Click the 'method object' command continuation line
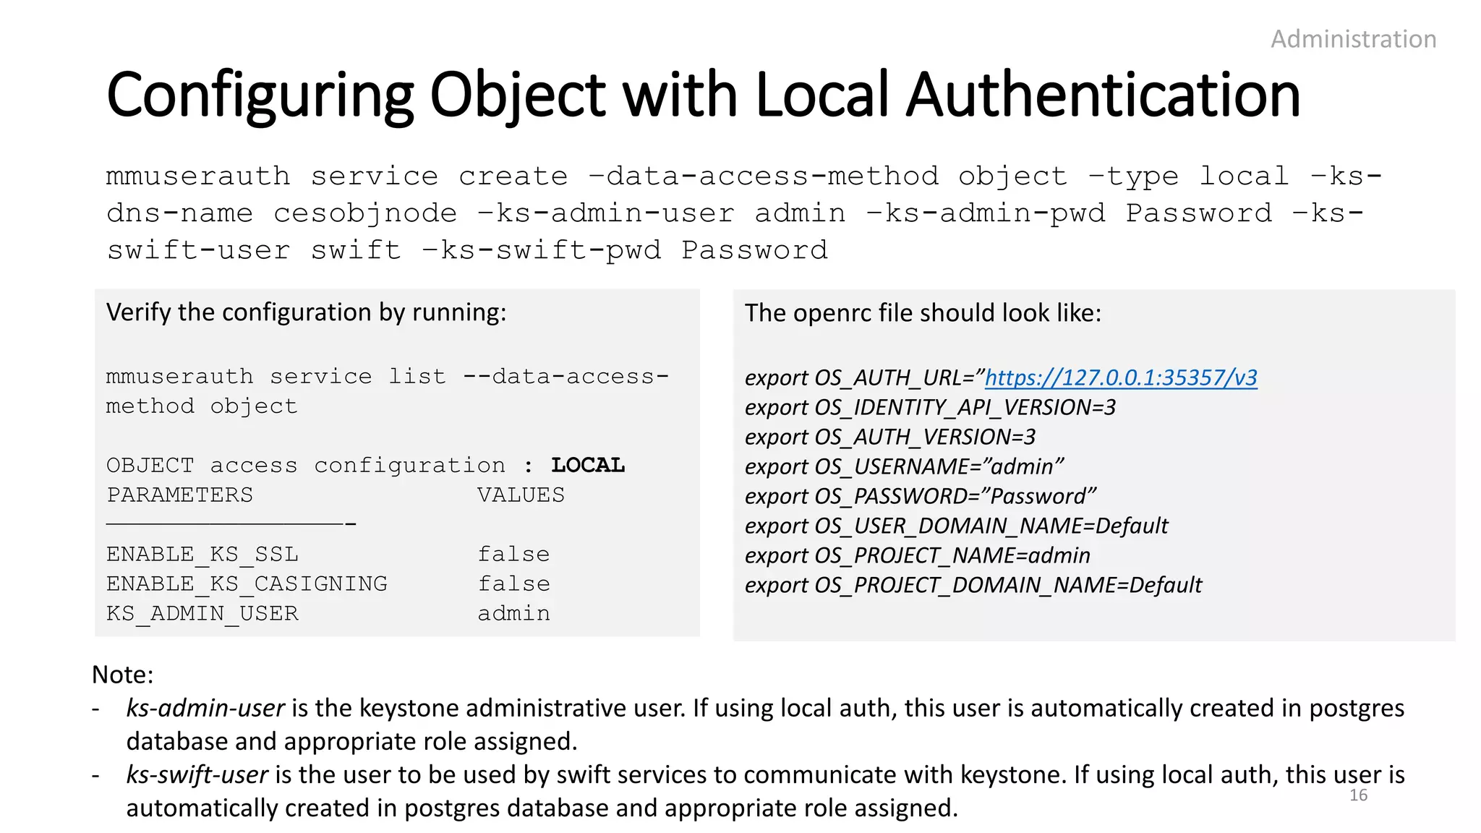The height and width of the screenshot is (833, 1481). 202,406
